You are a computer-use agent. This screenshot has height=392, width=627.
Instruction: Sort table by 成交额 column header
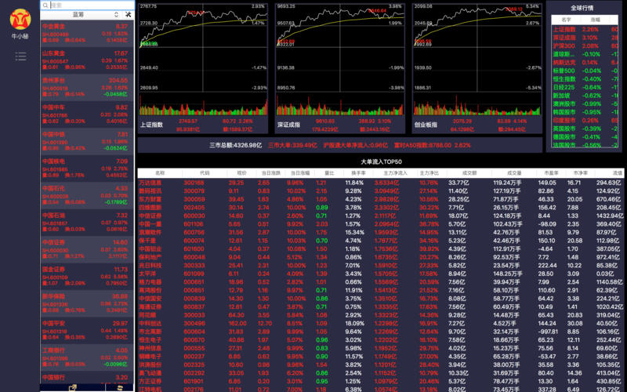tap(469, 172)
